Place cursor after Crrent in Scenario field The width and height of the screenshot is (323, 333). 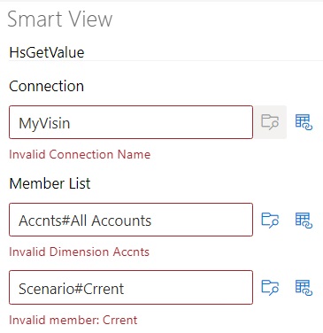125,289
